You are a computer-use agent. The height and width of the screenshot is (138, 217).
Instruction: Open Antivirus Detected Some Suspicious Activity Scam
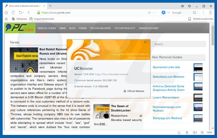(x=169, y=88)
